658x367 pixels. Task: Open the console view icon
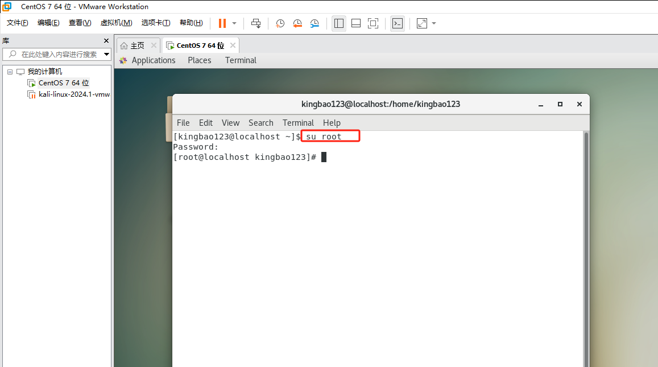point(398,23)
